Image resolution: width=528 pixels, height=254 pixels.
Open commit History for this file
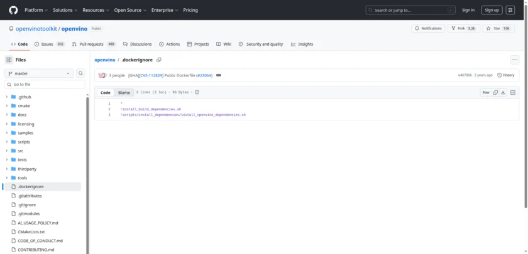506,75
